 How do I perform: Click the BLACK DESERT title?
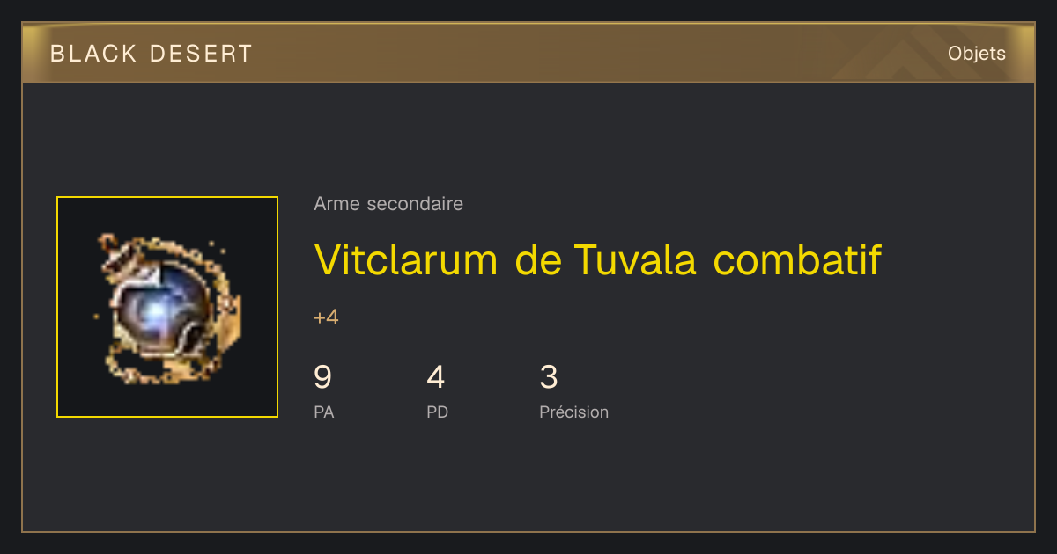click(x=152, y=54)
